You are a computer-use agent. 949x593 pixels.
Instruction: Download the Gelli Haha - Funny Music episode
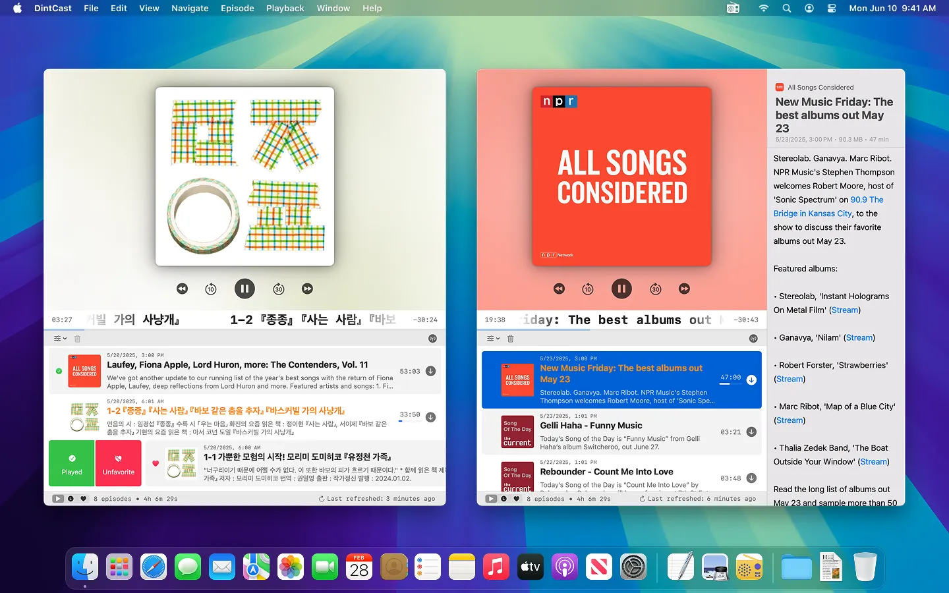pyautogui.click(x=751, y=432)
